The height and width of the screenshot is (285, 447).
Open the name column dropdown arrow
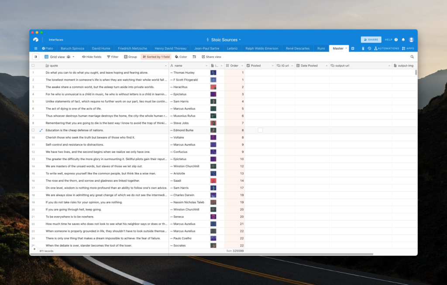pyautogui.click(x=206, y=66)
